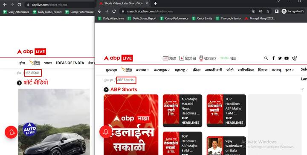Expand the करमणूक dropdown menu
The width and height of the screenshot is (307, 155).
[x=162, y=70]
